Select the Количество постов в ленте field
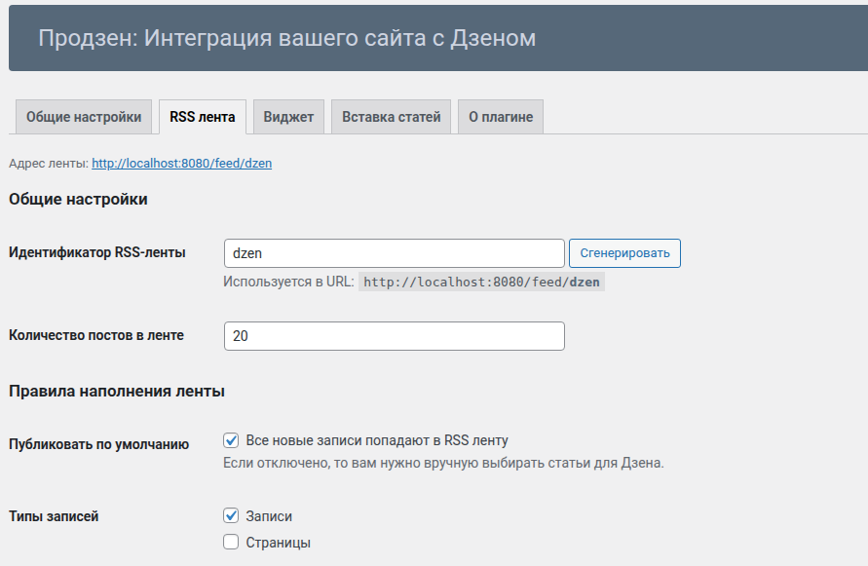This screenshot has height=566, width=868. [394, 335]
